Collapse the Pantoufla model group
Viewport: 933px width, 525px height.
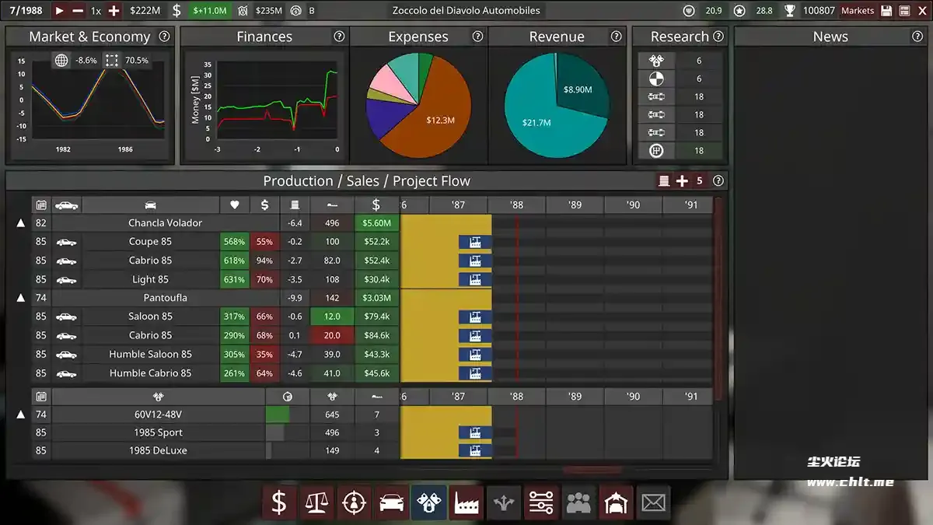[x=21, y=298]
